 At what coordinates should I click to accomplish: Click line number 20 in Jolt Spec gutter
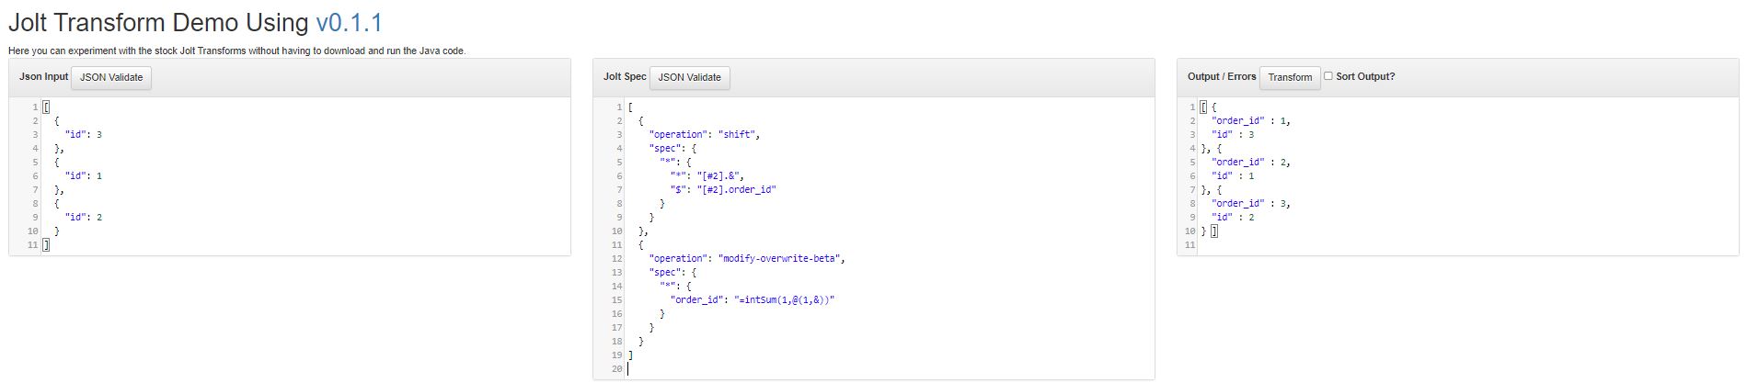[617, 368]
